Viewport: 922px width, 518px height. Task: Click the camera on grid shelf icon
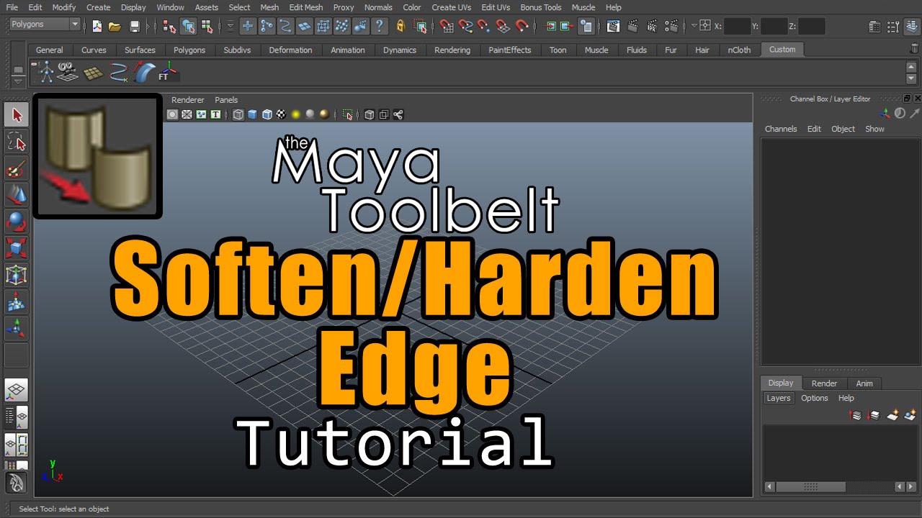pyautogui.click(x=68, y=71)
